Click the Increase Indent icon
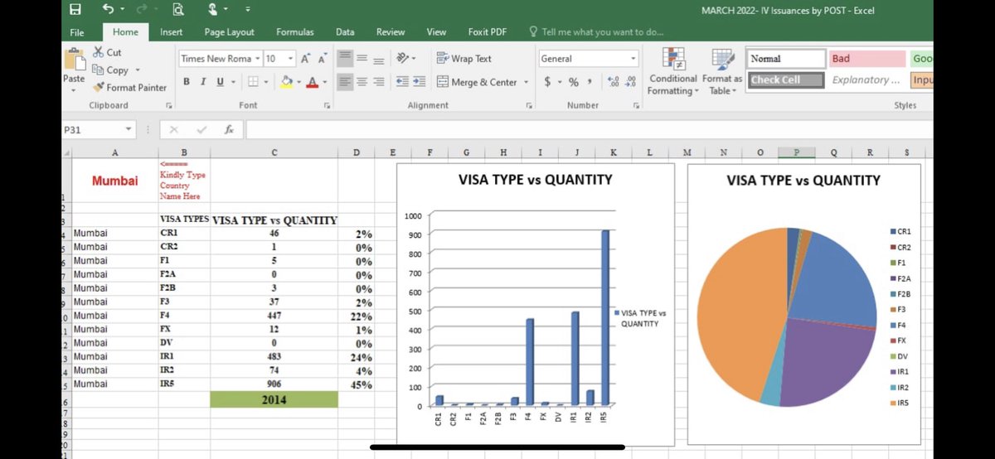Viewport: 995px width, 459px height. 419,82
